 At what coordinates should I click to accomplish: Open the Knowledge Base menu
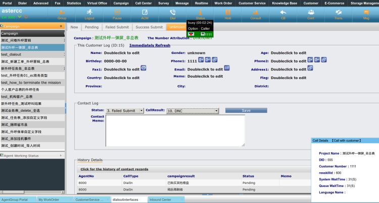tap(285, 3)
